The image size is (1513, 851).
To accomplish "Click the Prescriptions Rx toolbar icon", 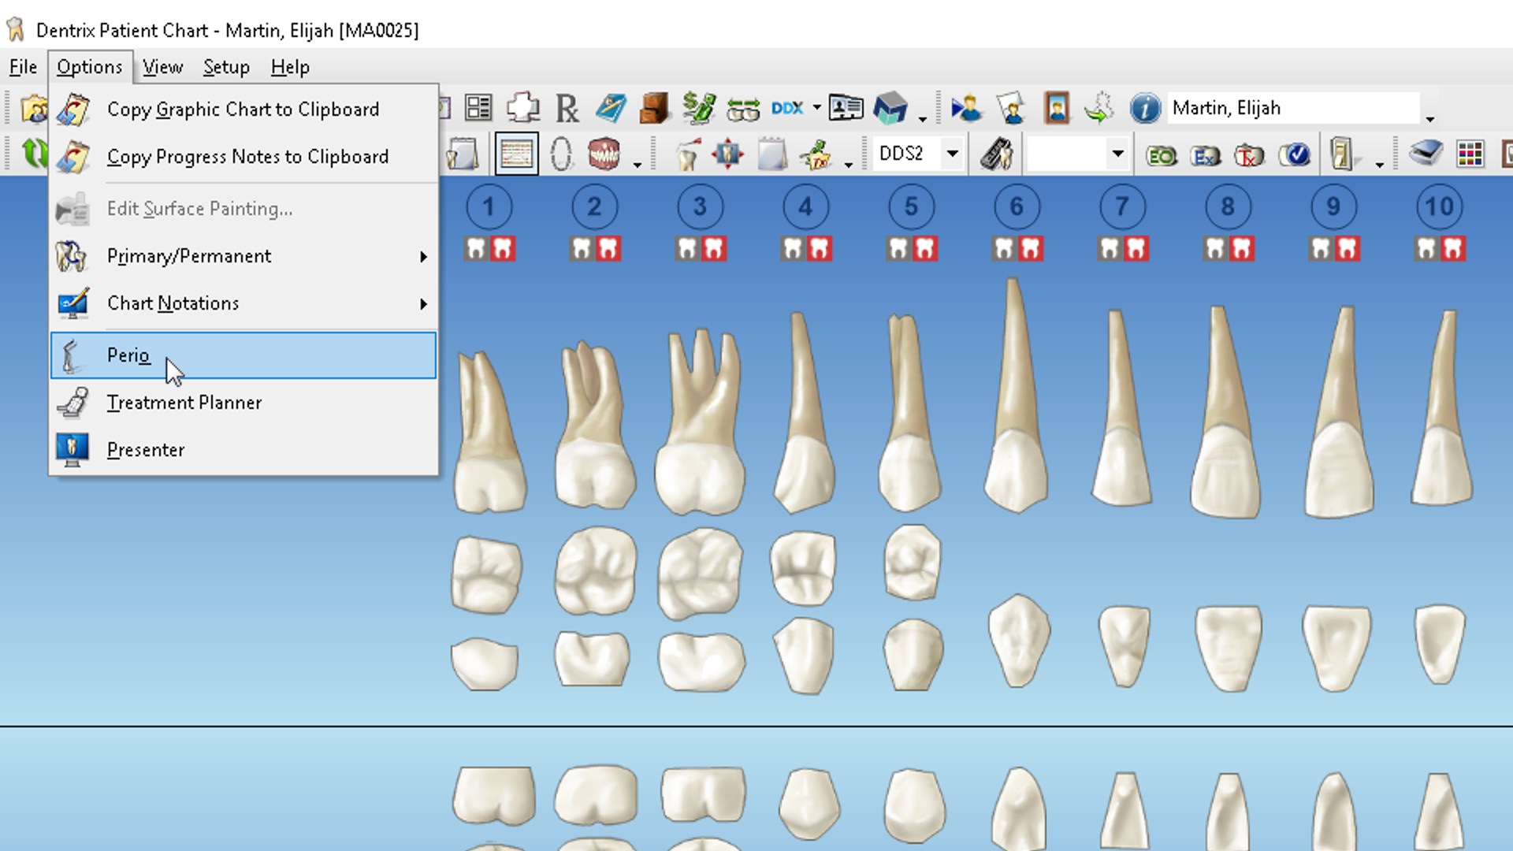I will coord(567,109).
